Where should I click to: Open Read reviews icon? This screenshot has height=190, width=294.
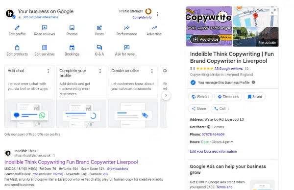pos(45,27)
